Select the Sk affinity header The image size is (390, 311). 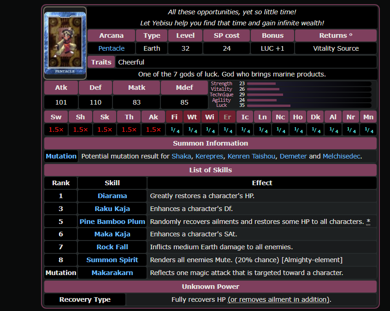click(105, 117)
